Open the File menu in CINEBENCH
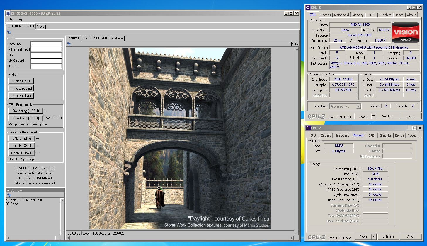The image size is (427, 246). (10, 19)
